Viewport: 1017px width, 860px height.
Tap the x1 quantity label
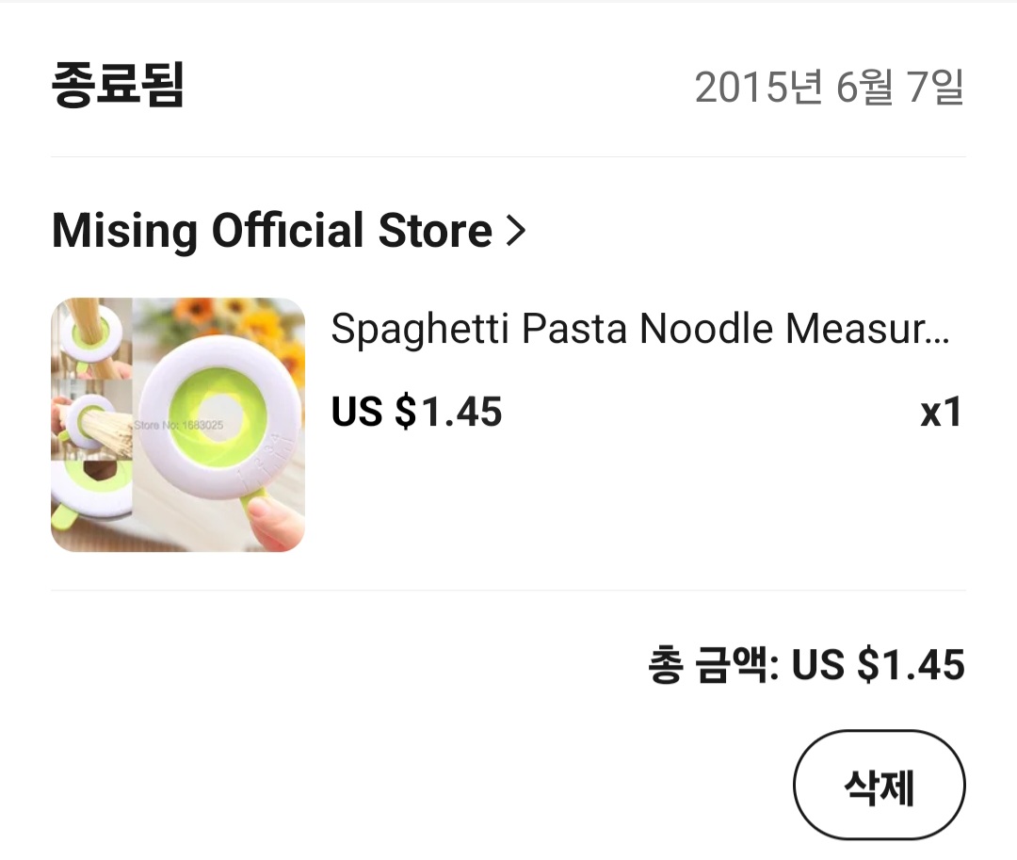(941, 413)
